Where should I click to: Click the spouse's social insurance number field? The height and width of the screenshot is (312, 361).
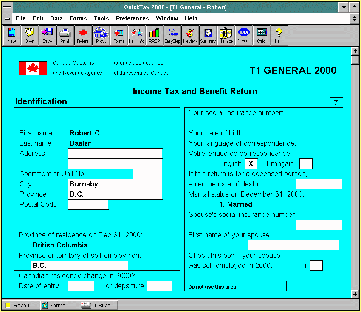click(x=319, y=225)
